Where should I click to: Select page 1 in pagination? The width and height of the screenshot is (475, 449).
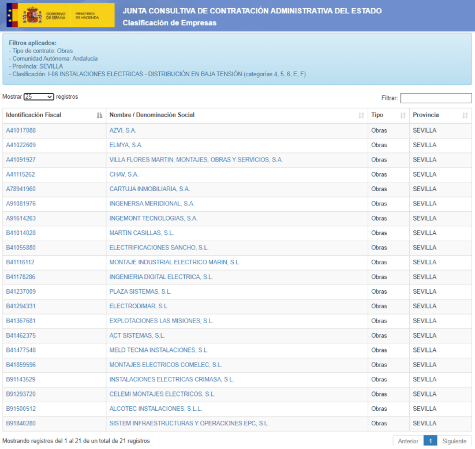[430, 441]
